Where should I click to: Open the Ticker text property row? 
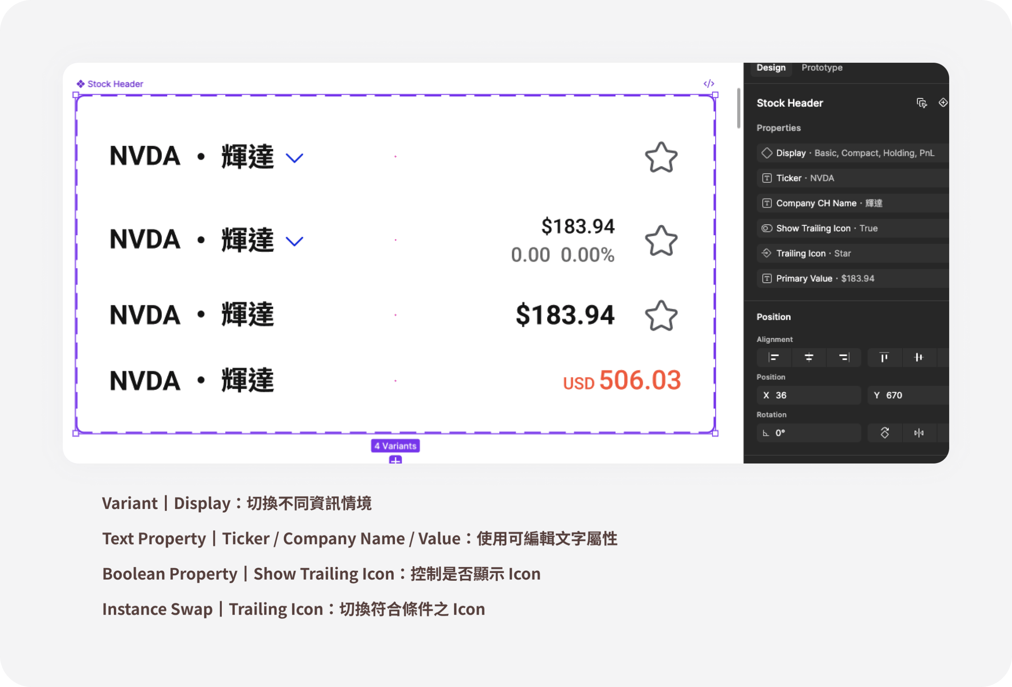(x=853, y=178)
